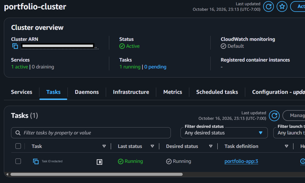Refresh the Tasks table with its refresh icon
Viewport: 305px width, 183px height.
tap(274, 116)
